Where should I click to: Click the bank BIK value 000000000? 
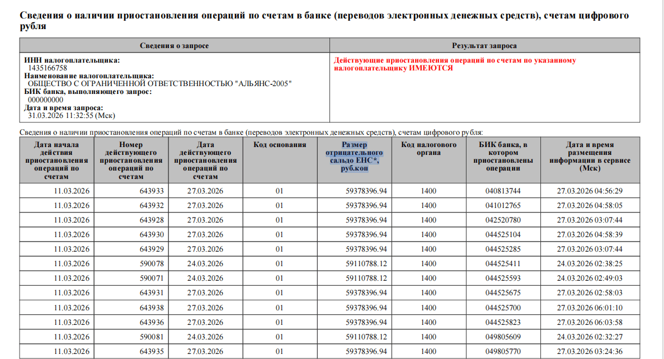[x=45, y=100]
